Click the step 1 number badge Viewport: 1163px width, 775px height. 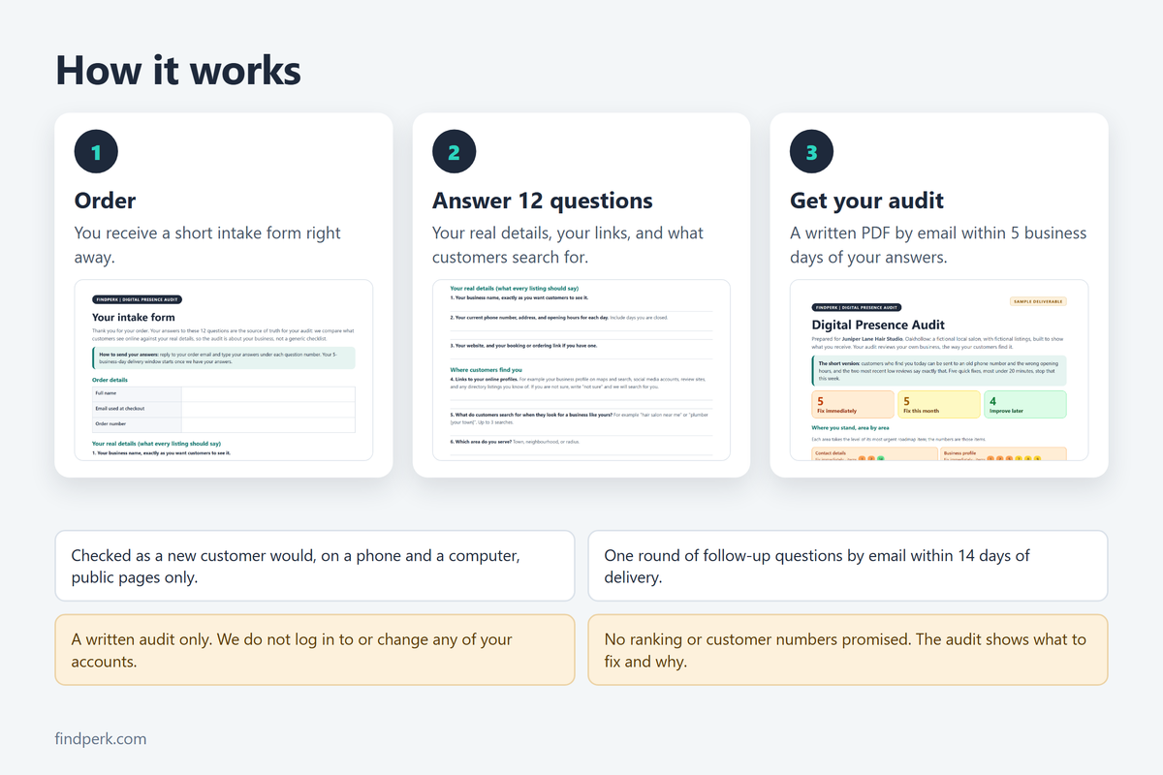96,152
